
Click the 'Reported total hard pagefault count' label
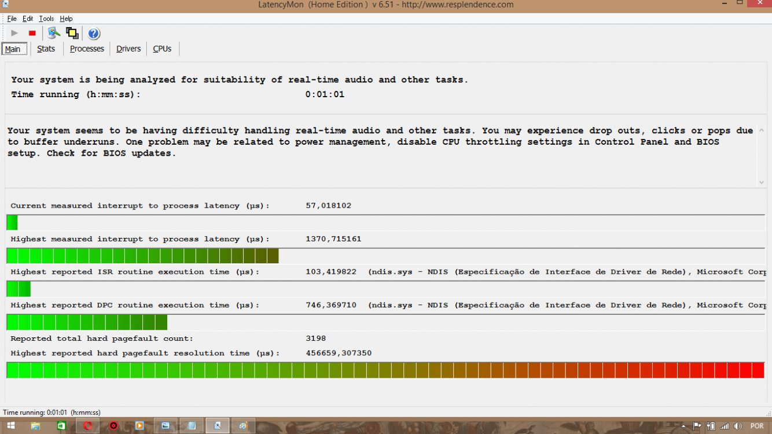102,339
